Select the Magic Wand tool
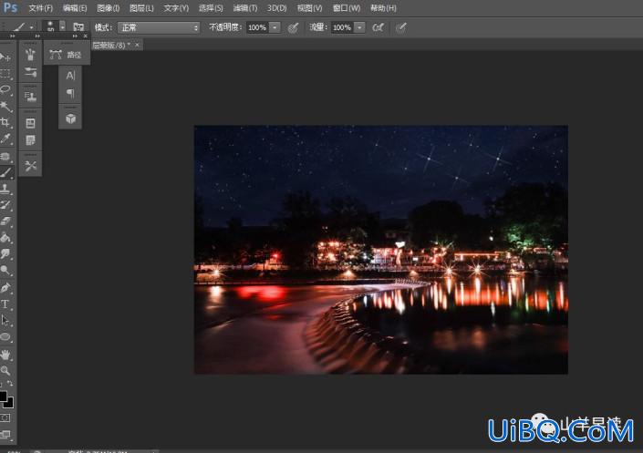The width and height of the screenshot is (643, 453). point(5,107)
